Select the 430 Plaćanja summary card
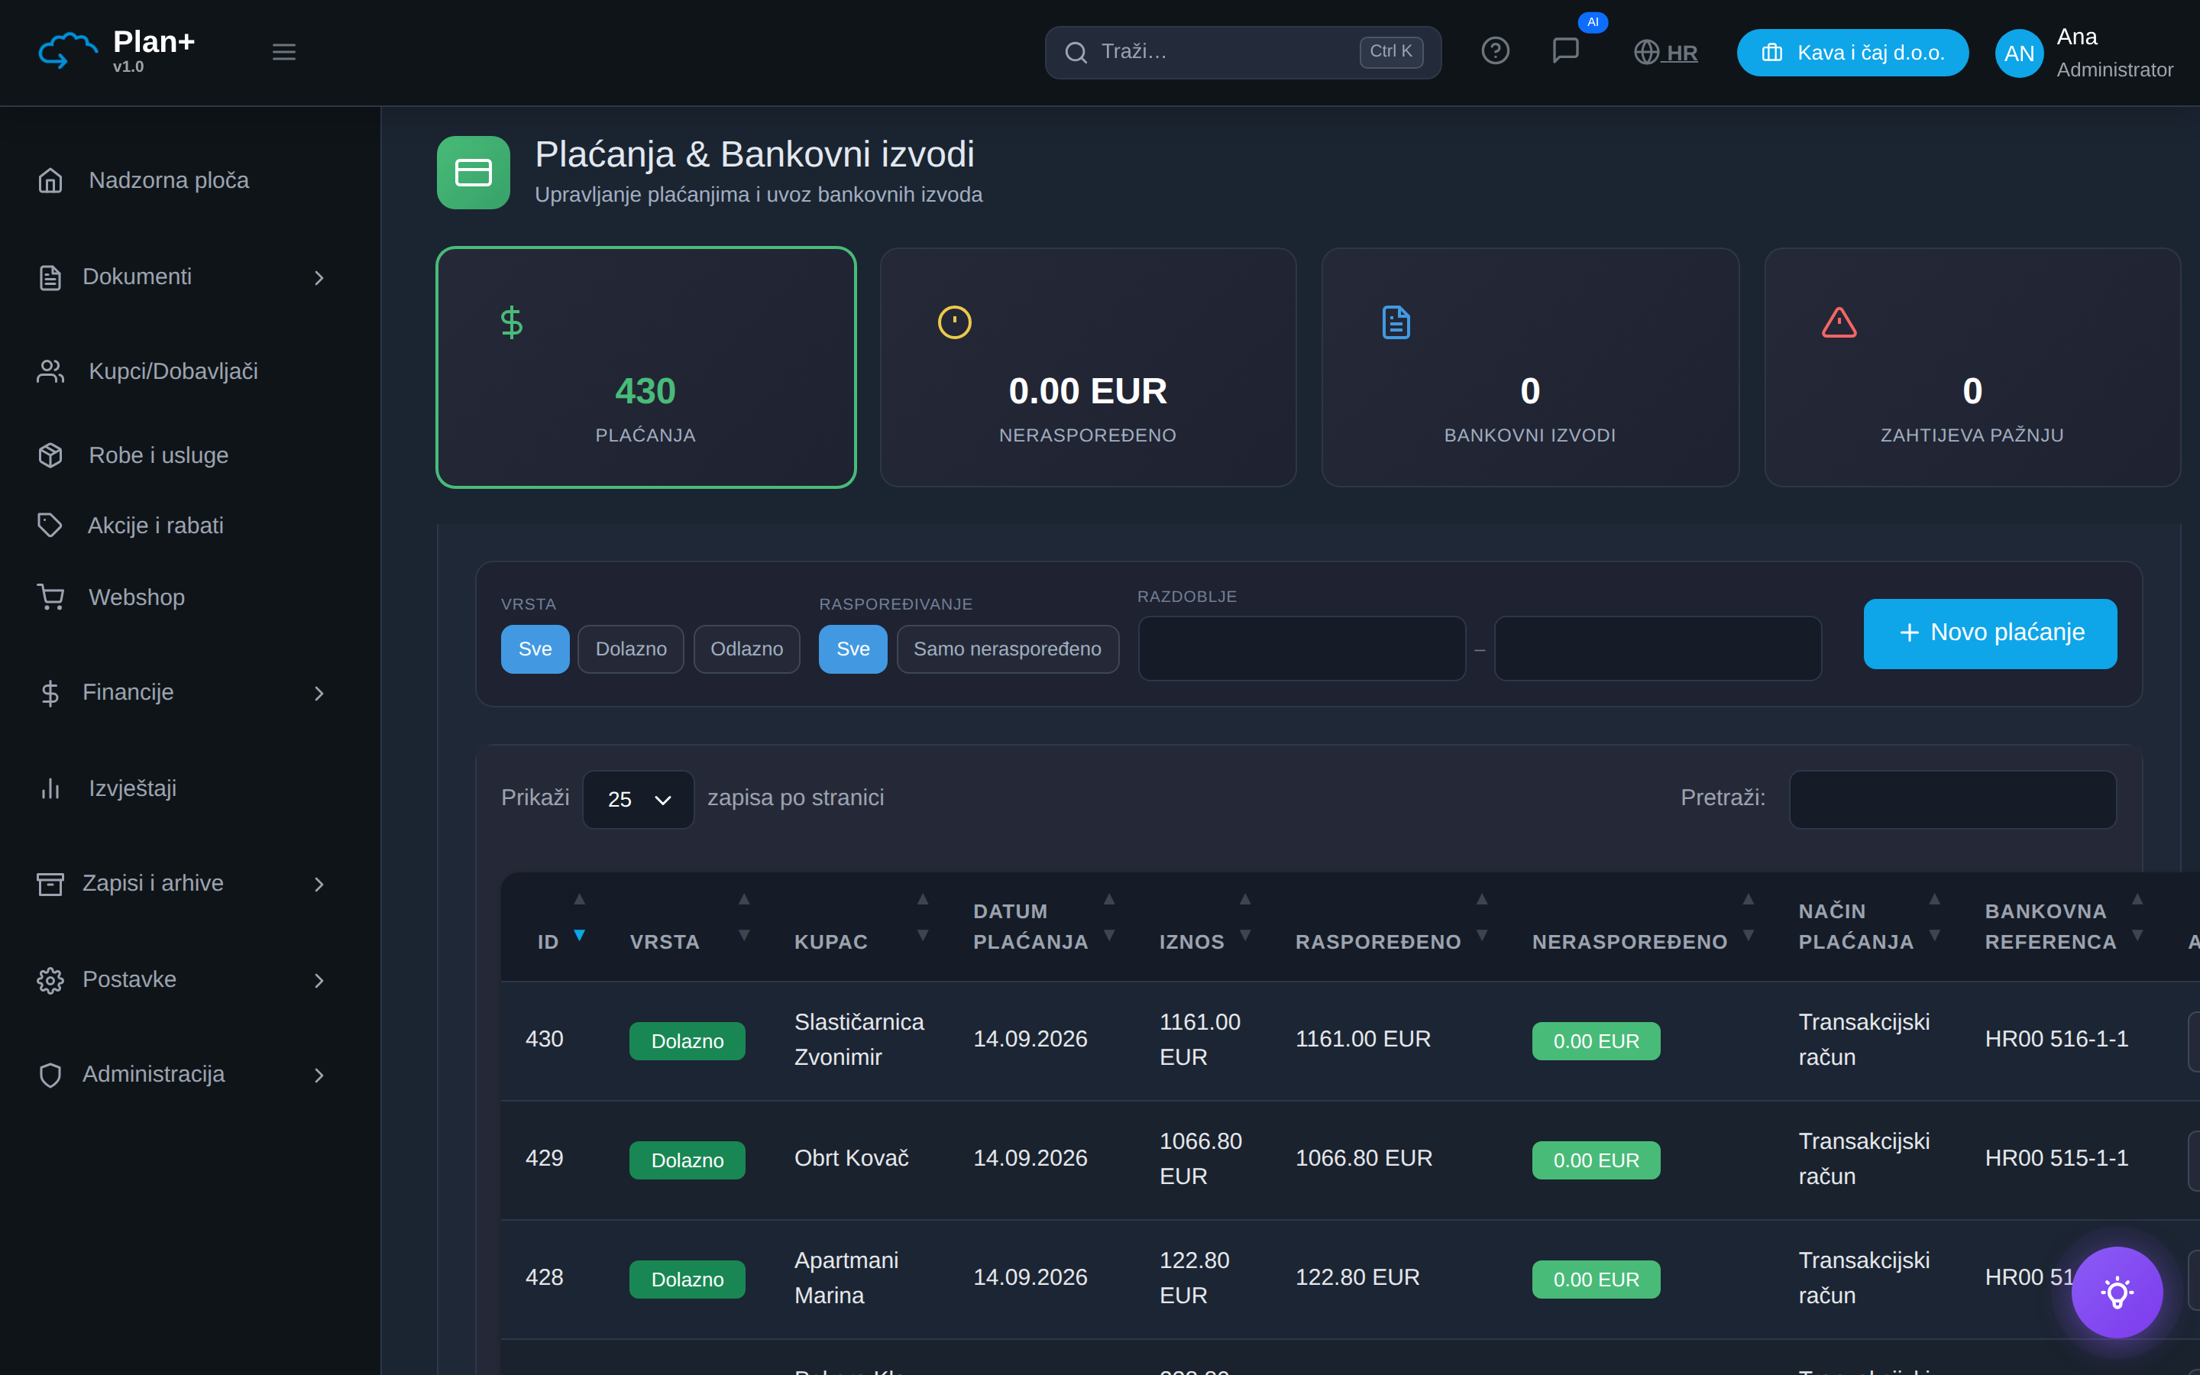The width and height of the screenshot is (2200, 1375). pyautogui.click(x=645, y=367)
